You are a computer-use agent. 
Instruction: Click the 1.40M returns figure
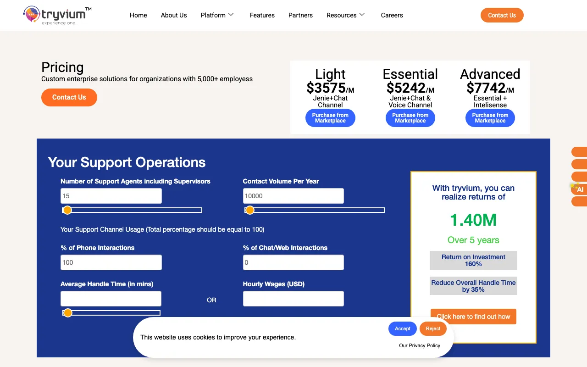(x=473, y=220)
